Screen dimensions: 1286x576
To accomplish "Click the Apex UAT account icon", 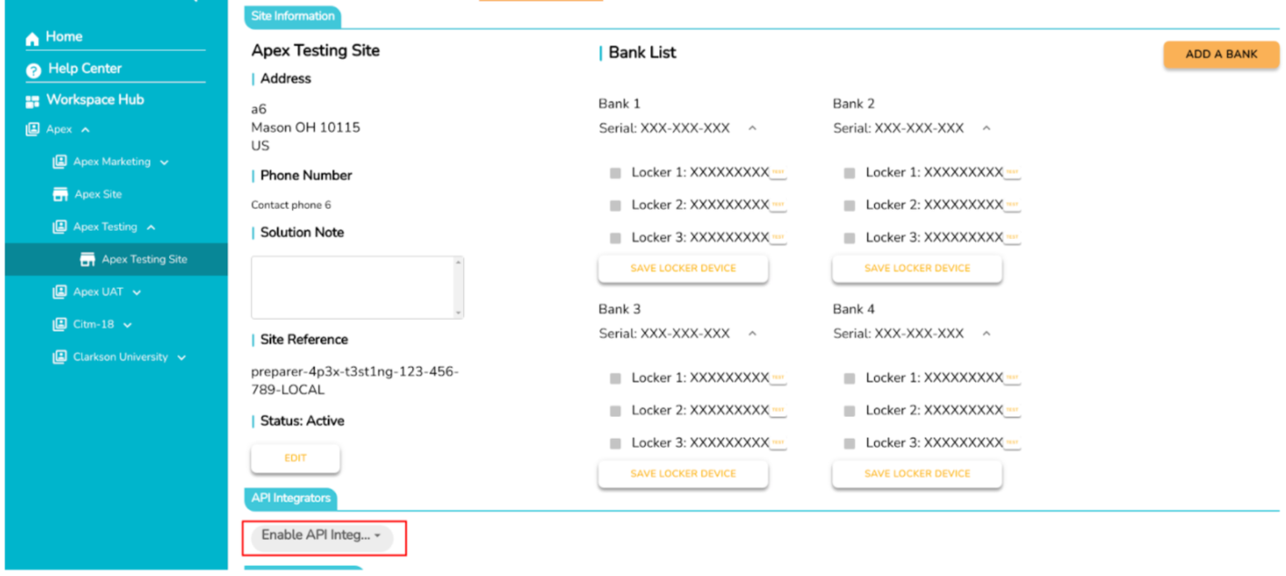I will tap(60, 293).
